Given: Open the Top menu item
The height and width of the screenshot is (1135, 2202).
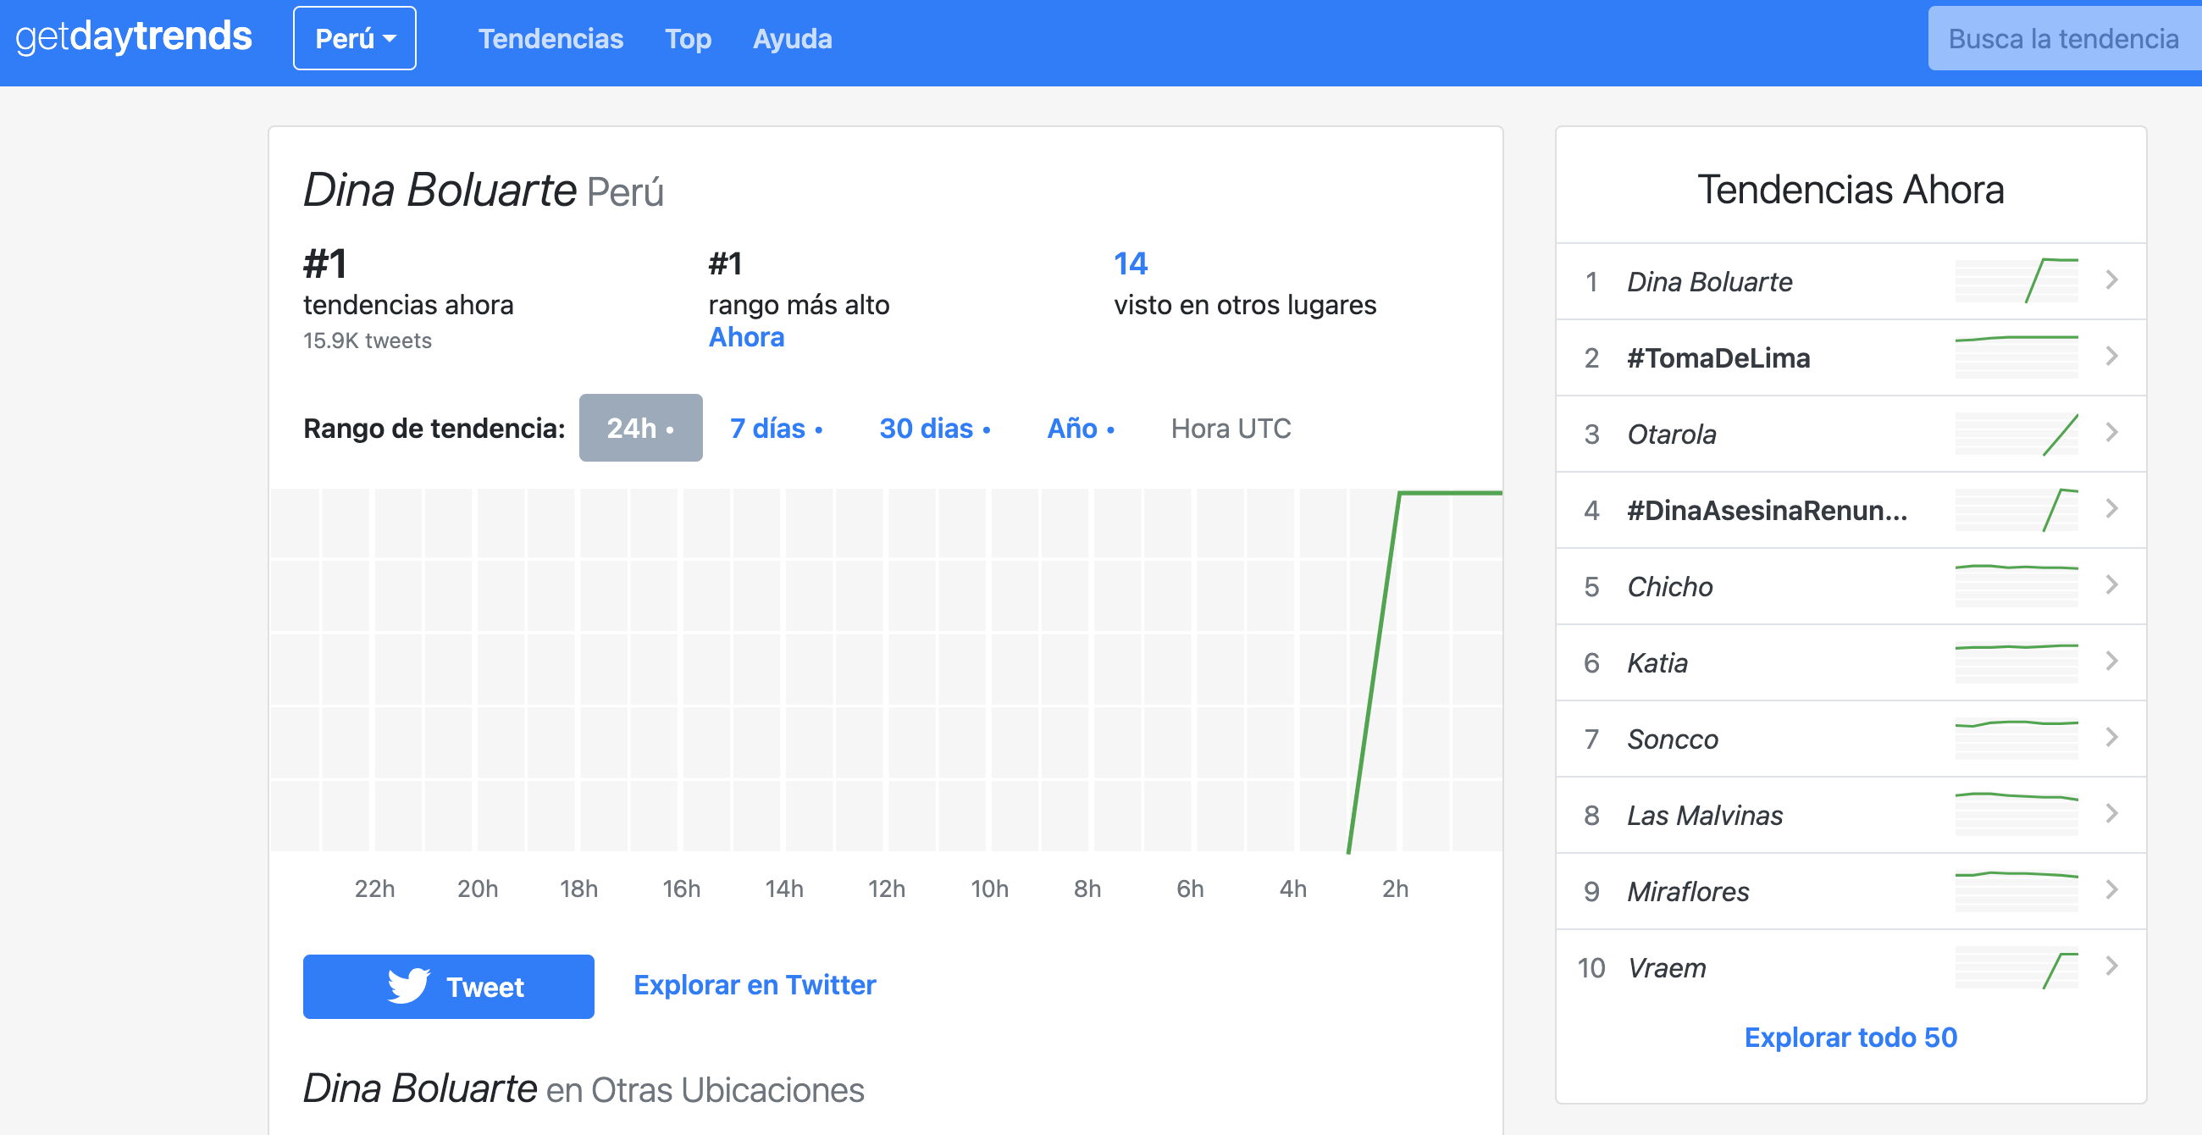Looking at the screenshot, I should coord(687,38).
